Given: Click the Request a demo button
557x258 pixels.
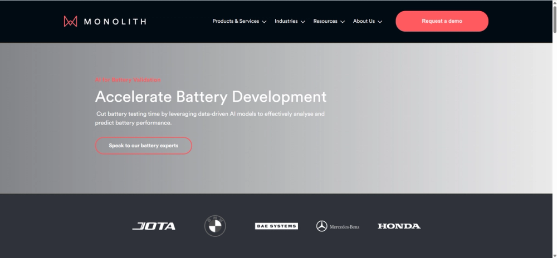Looking at the screenshot, I should 442,21.
